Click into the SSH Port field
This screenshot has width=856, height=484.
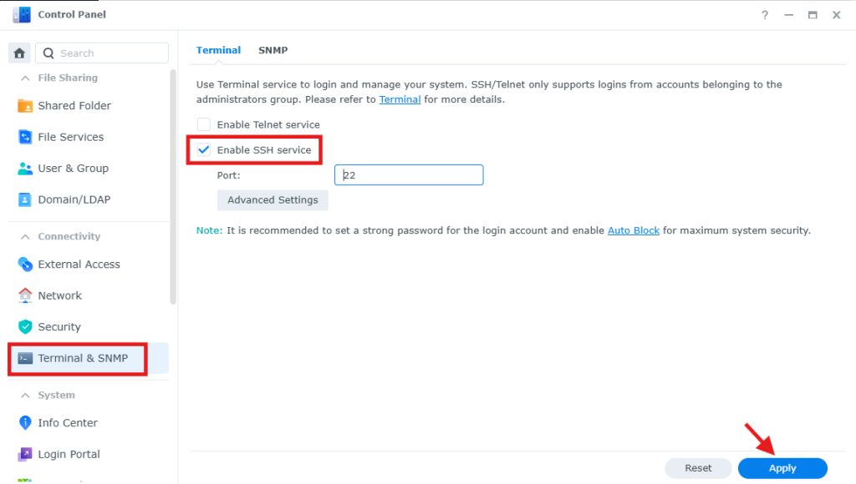409,175
